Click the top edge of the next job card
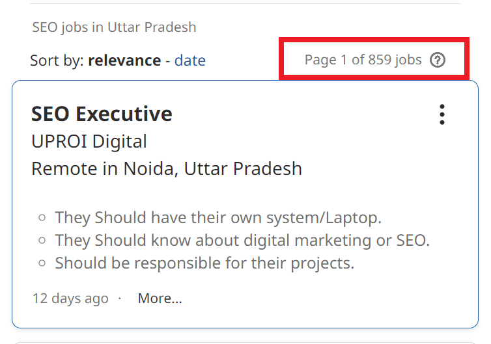Image resolution: width=491 pixels, height=344 pixels. [245, 341]
